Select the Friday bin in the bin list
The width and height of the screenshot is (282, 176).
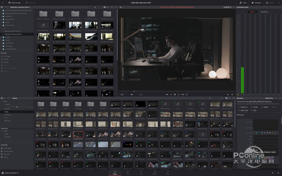click(x=7, y=112)
